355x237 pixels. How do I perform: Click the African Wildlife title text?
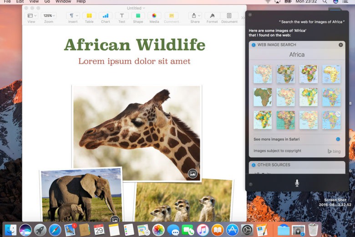point(134,45)
